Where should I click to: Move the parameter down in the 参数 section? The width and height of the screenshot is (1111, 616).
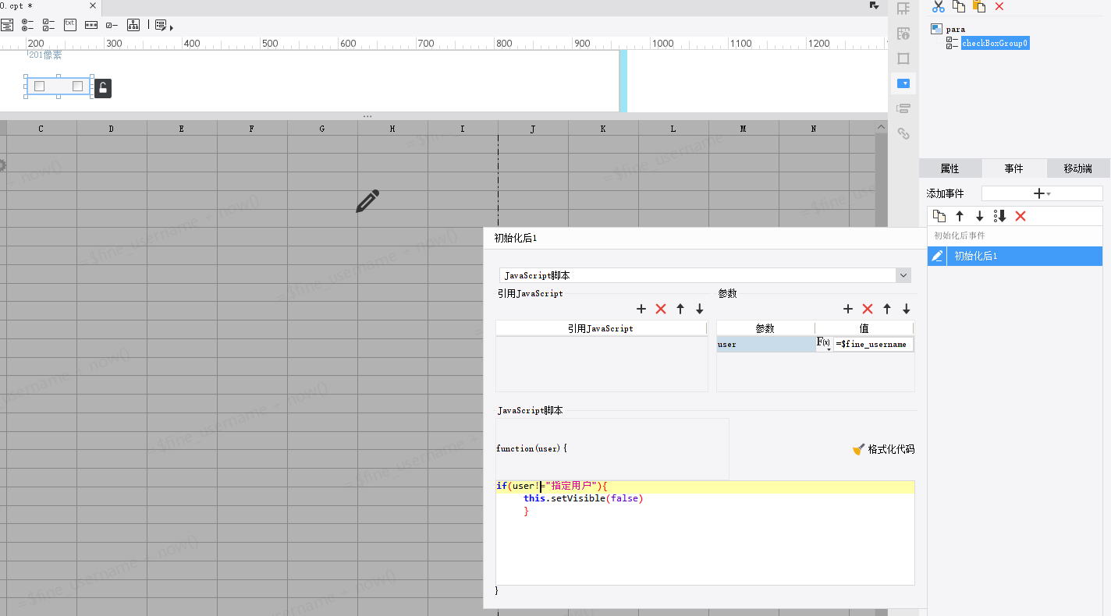907,309
